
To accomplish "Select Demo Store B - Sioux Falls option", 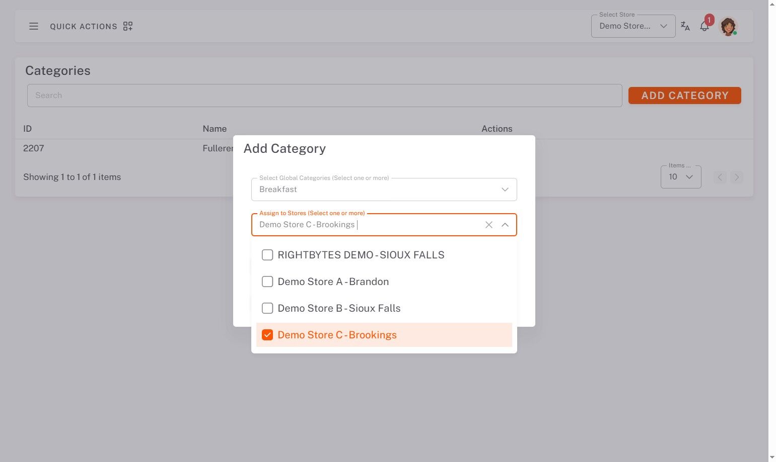I will [x=339, y=308].
